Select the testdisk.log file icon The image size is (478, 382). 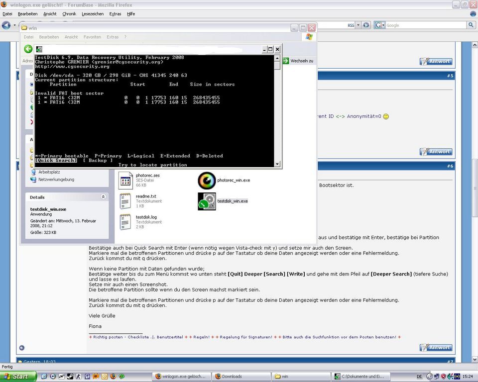coord(125,222)
